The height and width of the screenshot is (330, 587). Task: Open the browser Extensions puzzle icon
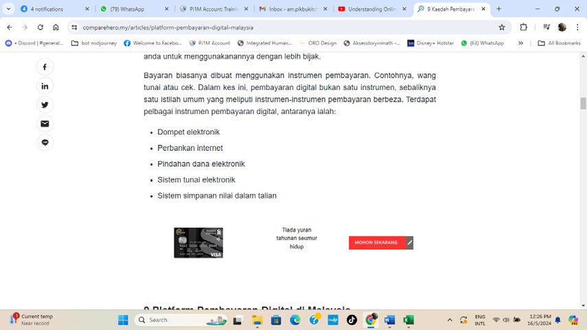(x=524, y=27)
